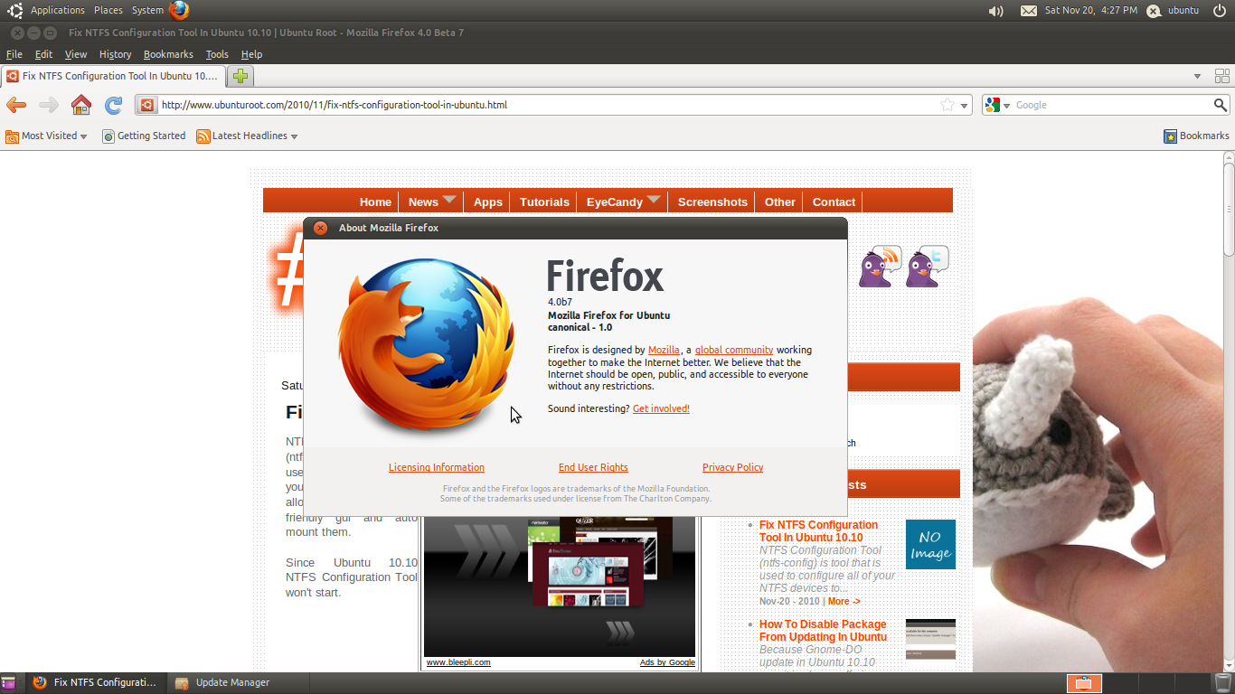This screenshot has width=1235, height=694.
Task: Click the search magnifier icon
Action: [x=1220, y=105]
